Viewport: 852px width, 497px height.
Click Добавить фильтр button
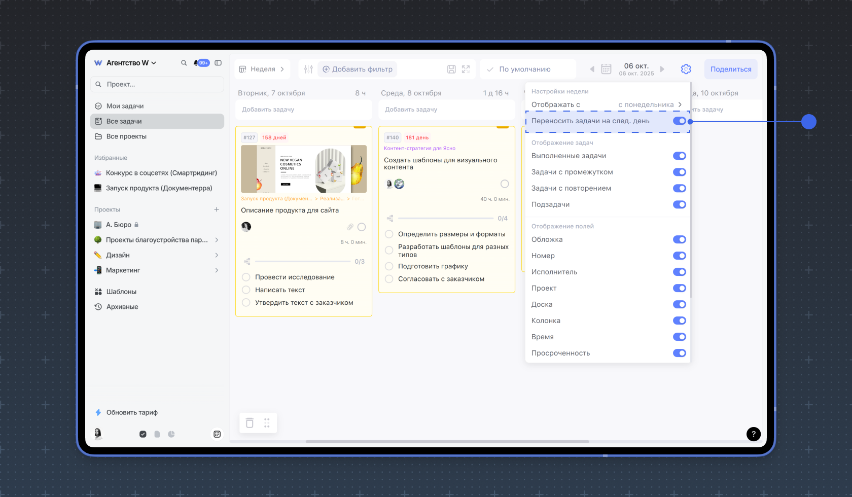click(358, 69)
